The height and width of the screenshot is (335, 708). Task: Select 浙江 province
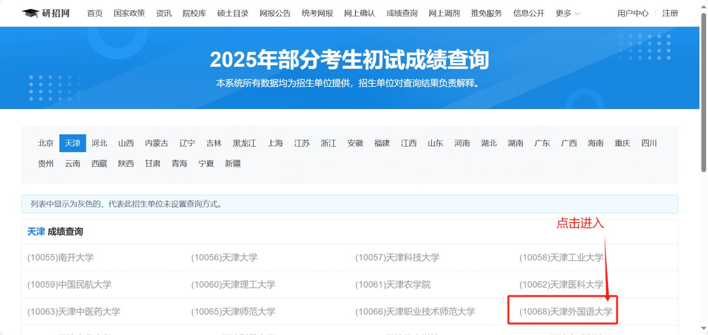328,143
